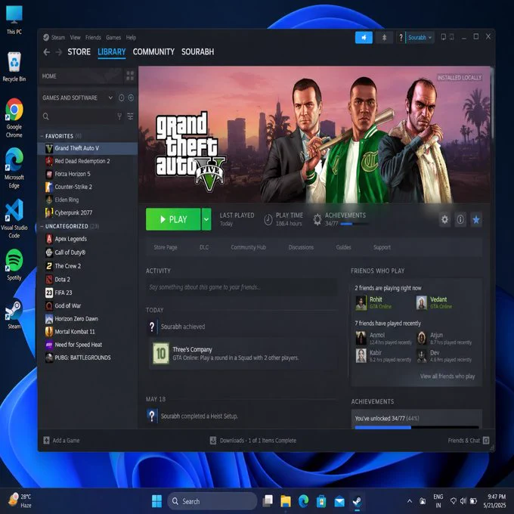This screenshot has width=514, height=514.
Task: Open Friends & Chat
Action: (469, 440)
